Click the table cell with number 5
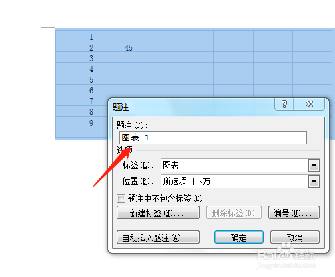 [x=75, y=79]
